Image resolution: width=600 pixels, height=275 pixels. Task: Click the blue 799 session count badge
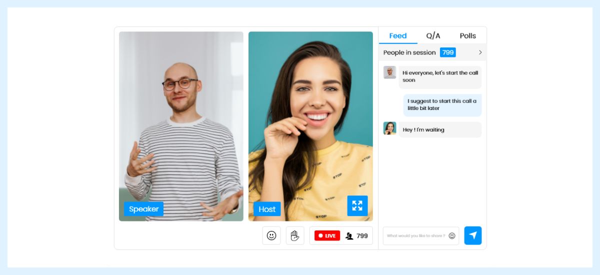(447, 52)
